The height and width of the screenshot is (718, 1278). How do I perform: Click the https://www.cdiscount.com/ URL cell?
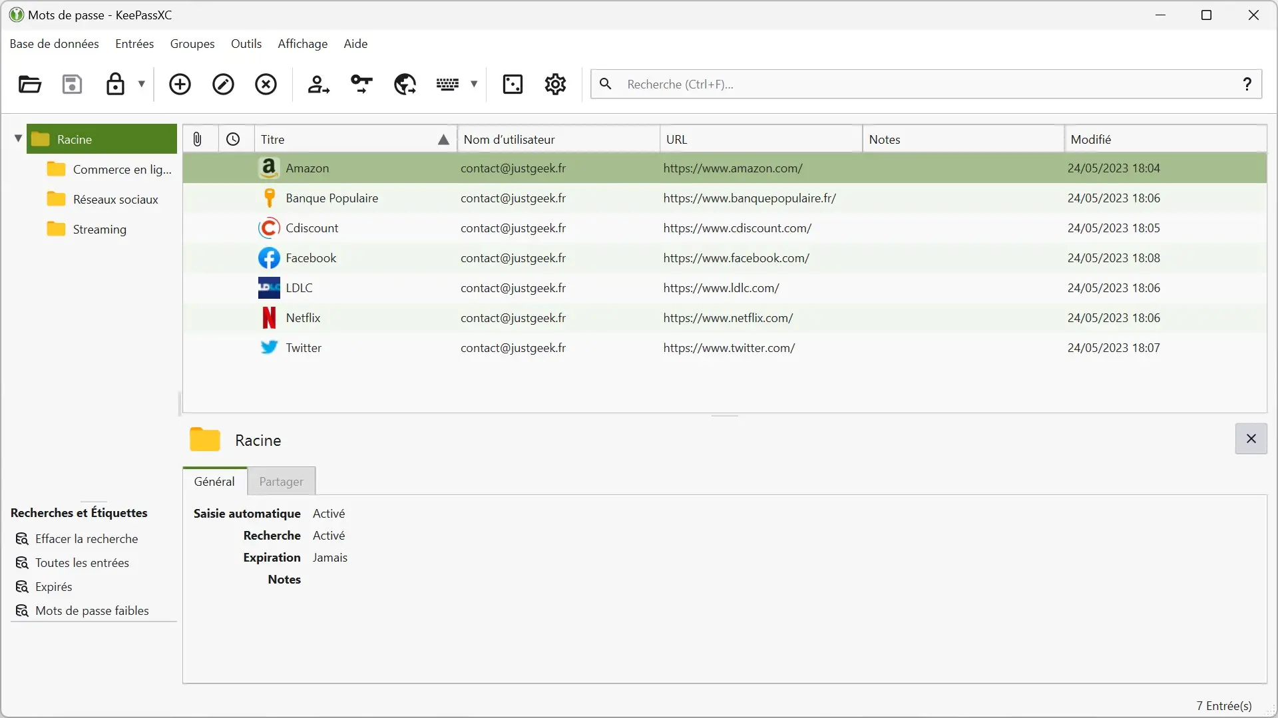[x=738, y=228]
